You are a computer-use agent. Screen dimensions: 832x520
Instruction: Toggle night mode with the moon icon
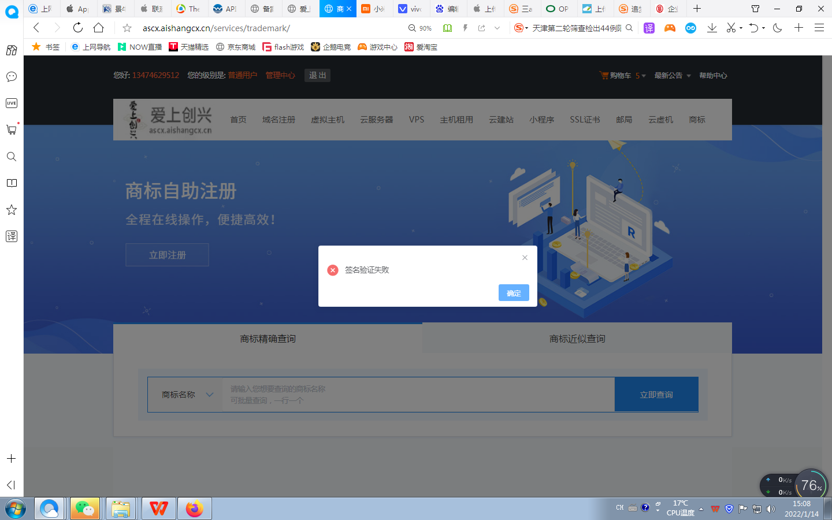point(777,27)
